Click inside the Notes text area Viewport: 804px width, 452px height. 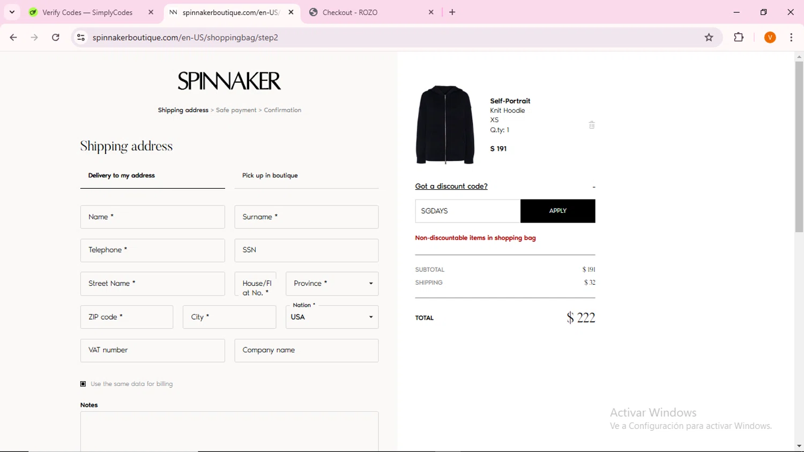229,431
